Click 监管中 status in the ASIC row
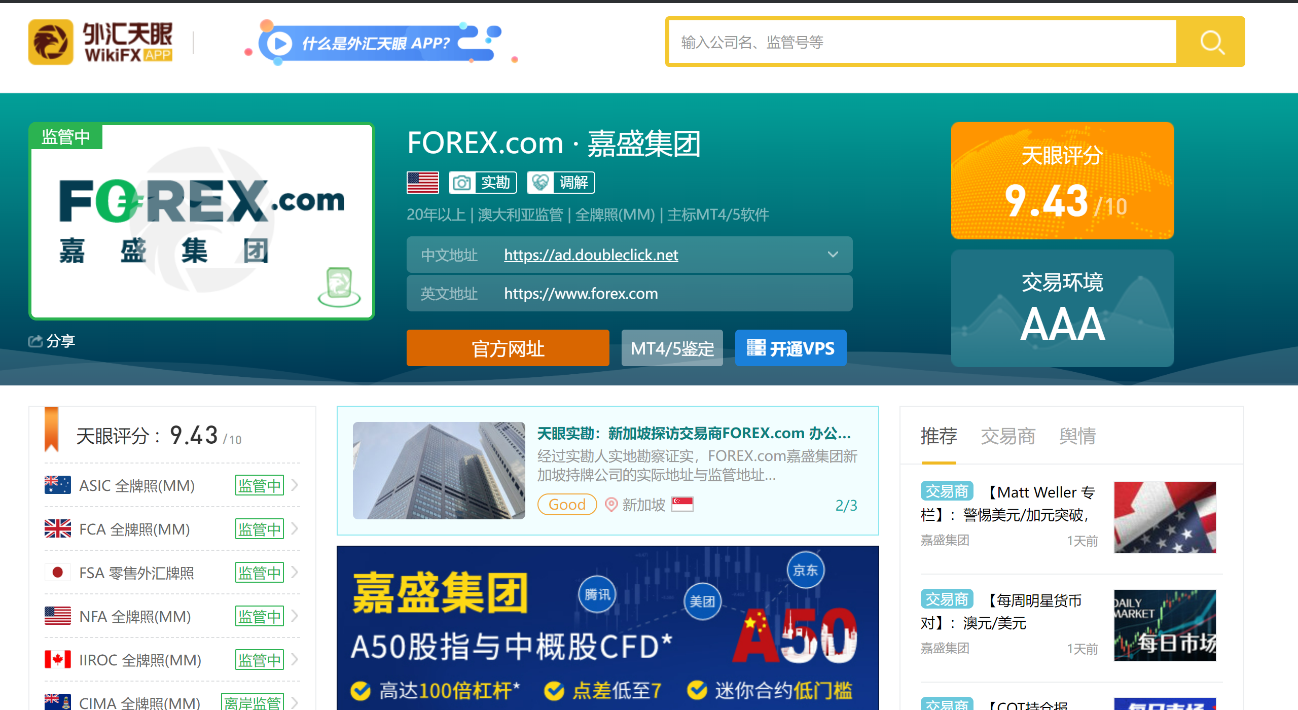 click(260, 485)
